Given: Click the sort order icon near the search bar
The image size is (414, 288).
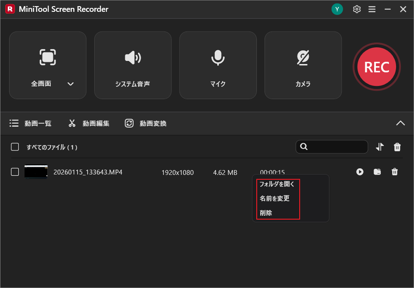Looking at the screenshot, I should point(379,147).
